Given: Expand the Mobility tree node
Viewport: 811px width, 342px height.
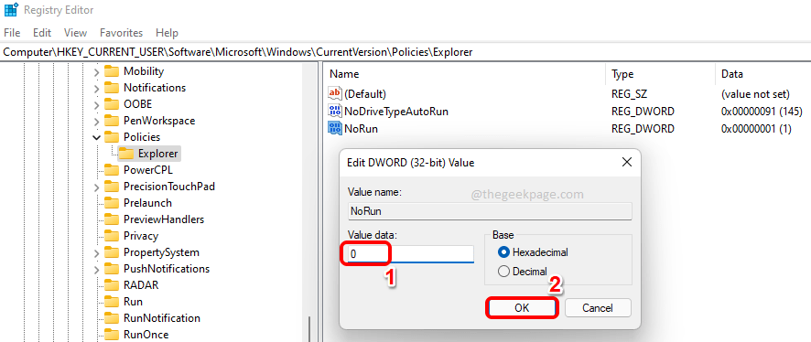Looking at the screenshot, I should click(96, 72).
